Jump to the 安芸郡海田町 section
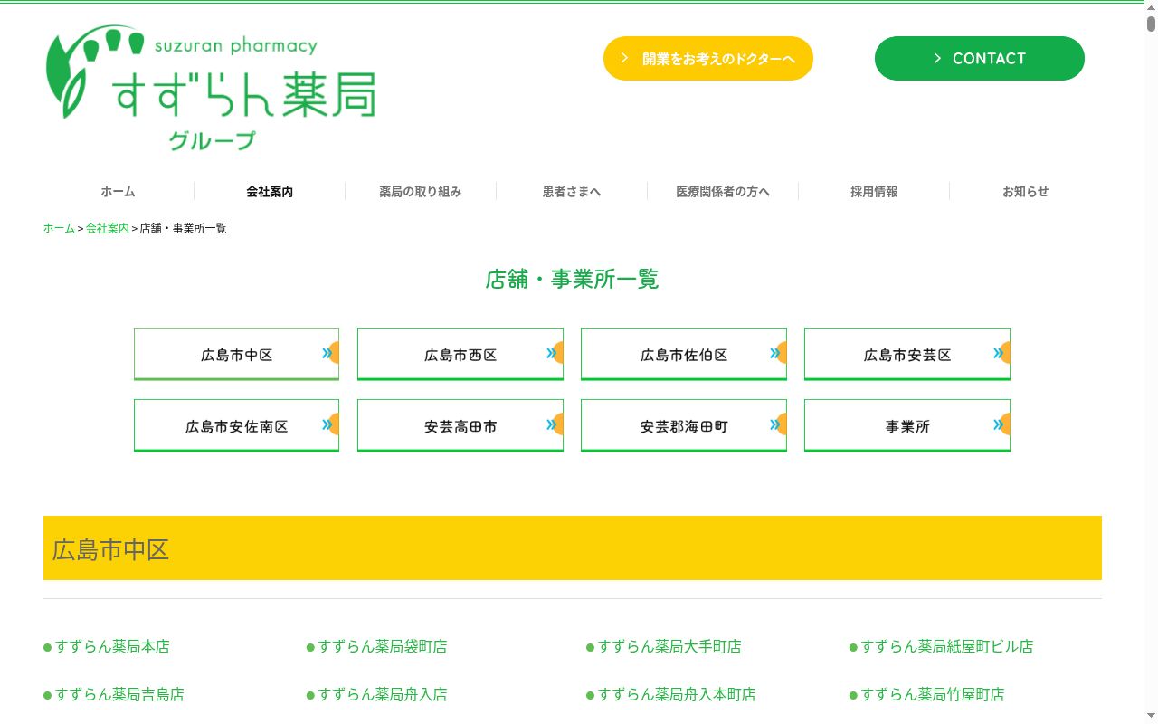 click(x=684, y=425)
